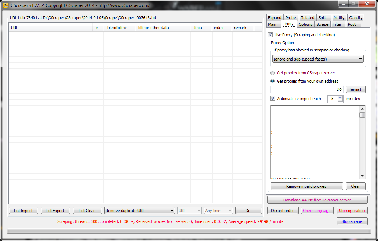
Task: Sort by the index column header
Action: [222, 28]
